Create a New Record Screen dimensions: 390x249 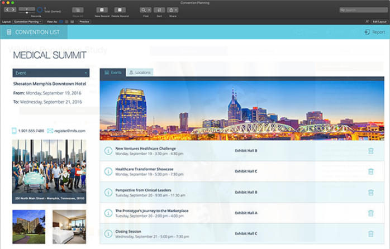coord(102,10)
